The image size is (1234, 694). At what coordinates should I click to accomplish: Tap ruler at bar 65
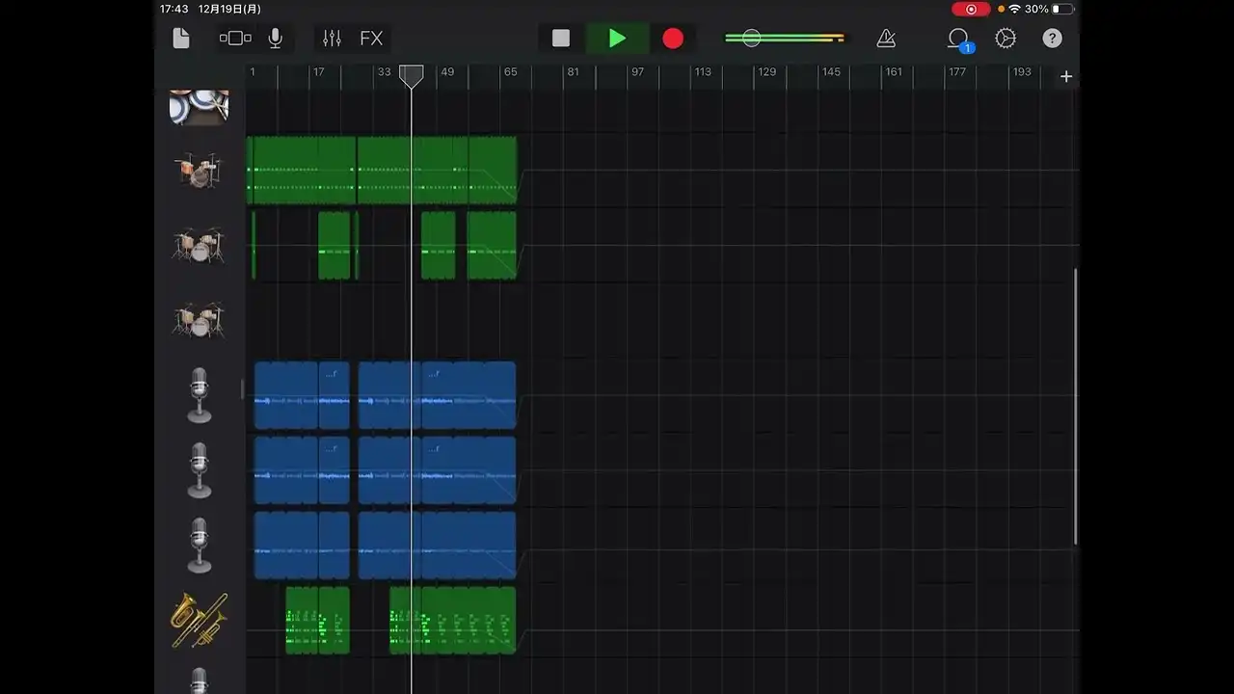[x=510, y=72]
